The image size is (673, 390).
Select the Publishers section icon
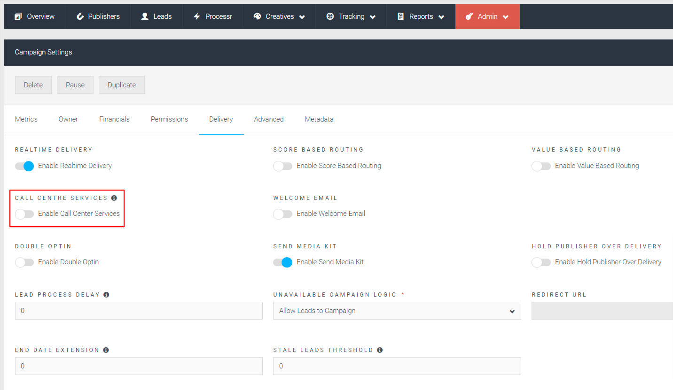(81, 16)
